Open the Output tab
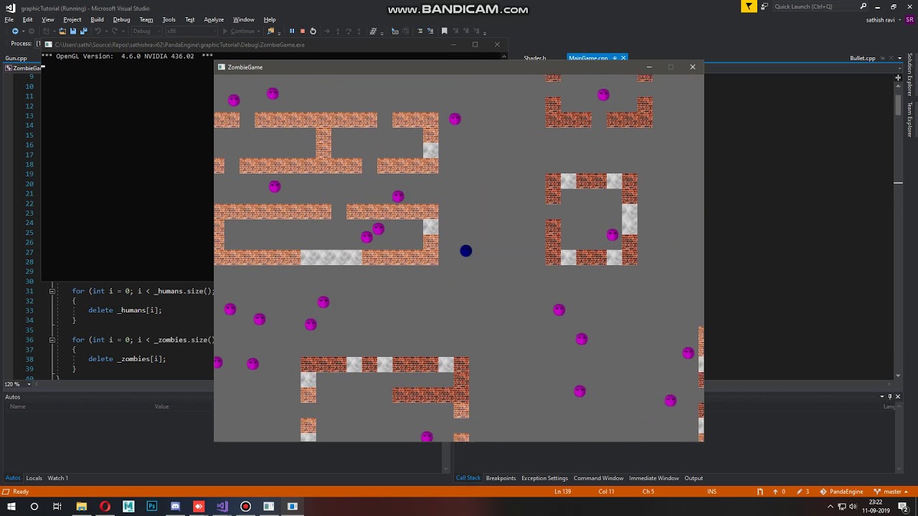Image resolution: width=918 pixels, height=516 pixels. tap(694, 478)
